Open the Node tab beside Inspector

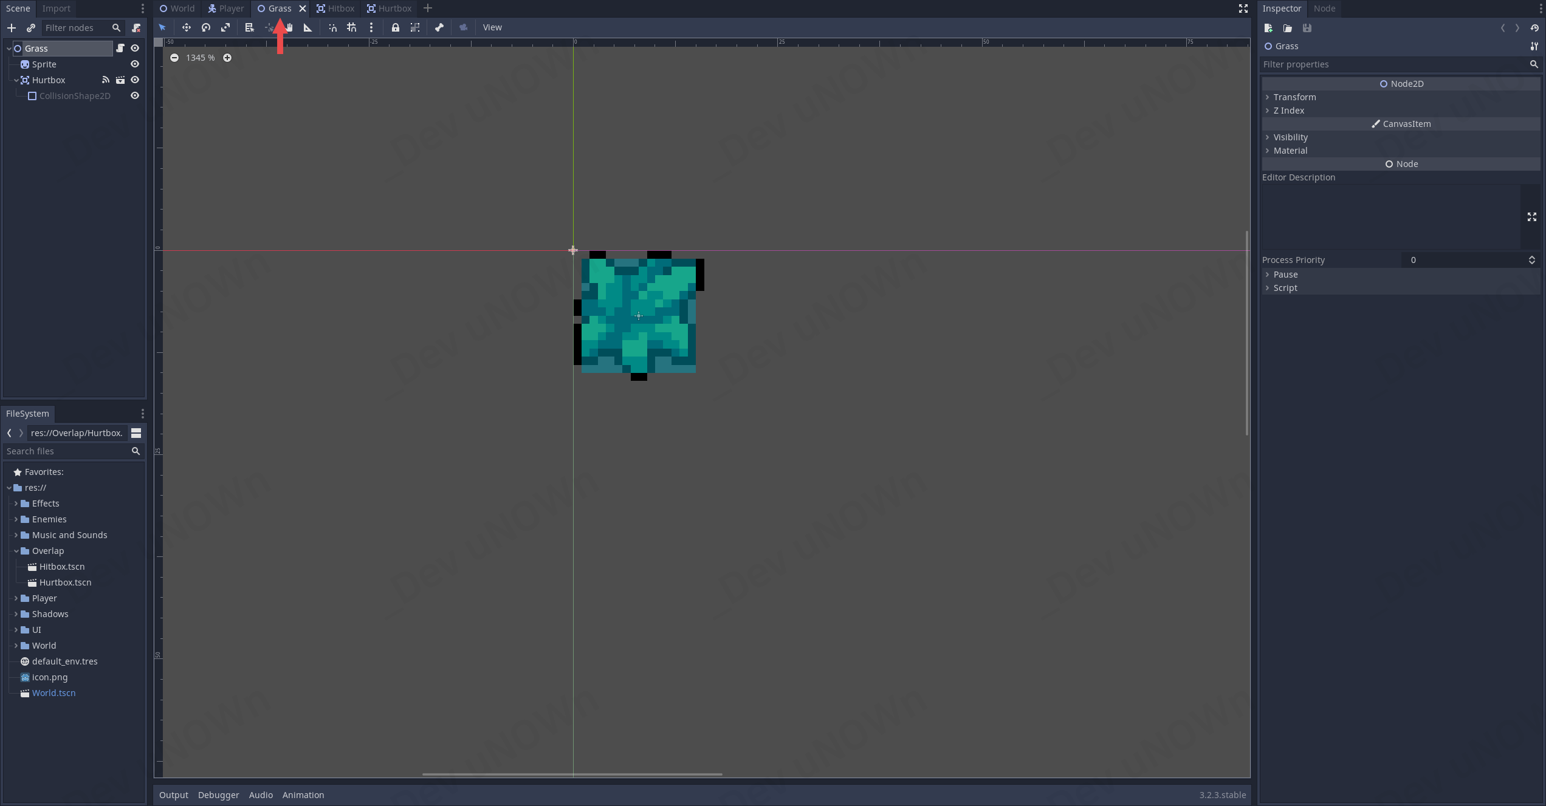[1324, 9]
